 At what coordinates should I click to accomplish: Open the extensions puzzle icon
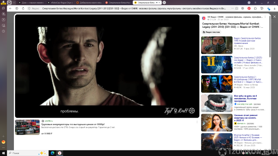coord(255,8)
